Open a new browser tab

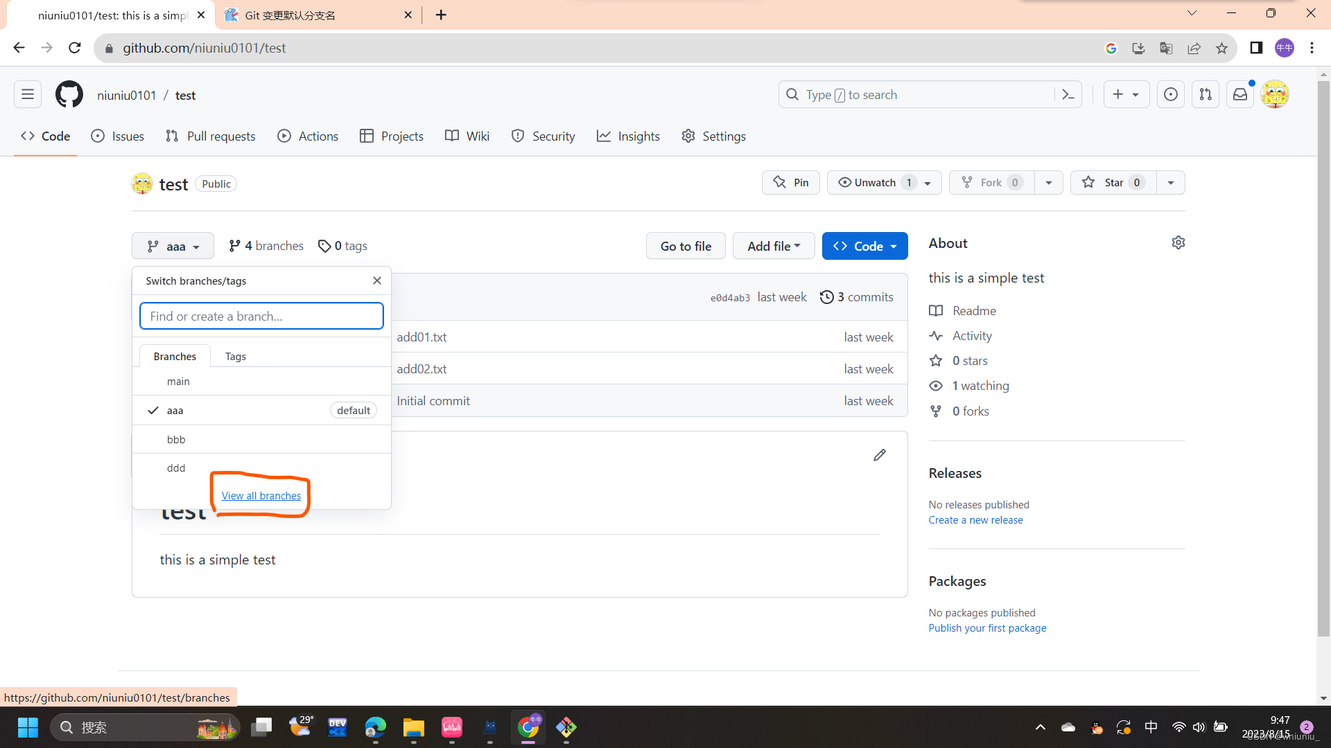(x=441, y=15)
